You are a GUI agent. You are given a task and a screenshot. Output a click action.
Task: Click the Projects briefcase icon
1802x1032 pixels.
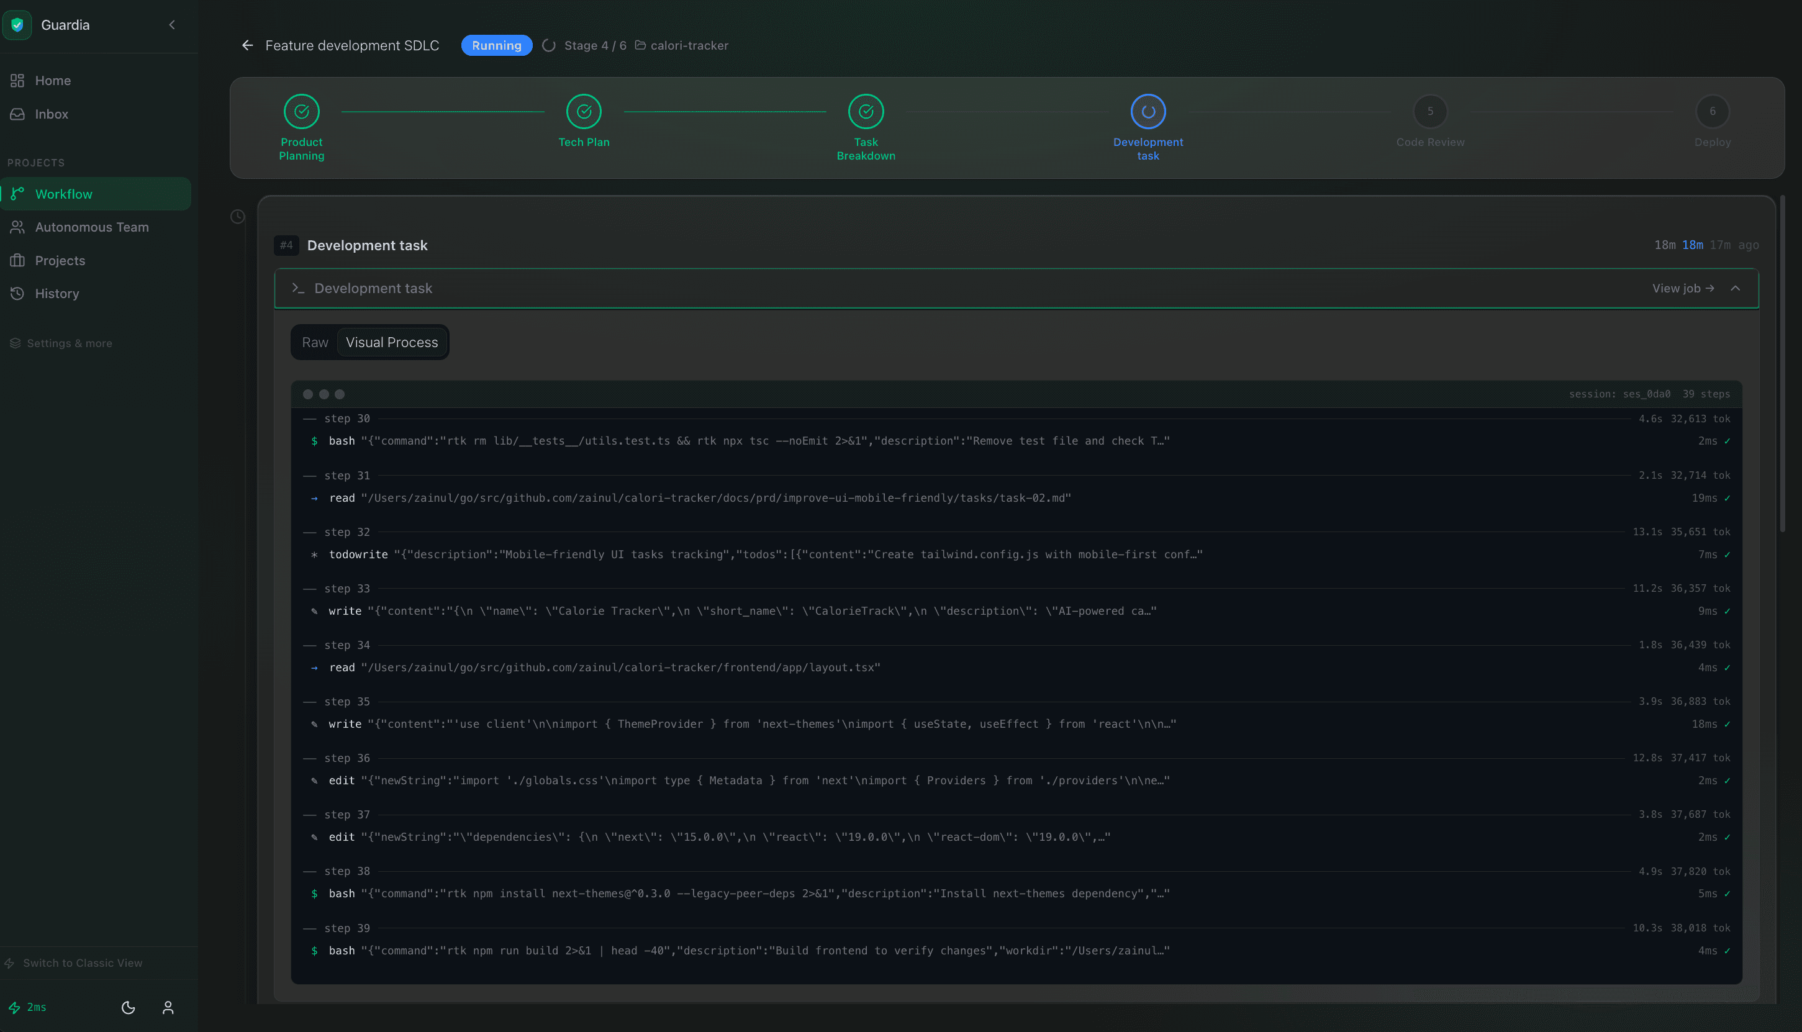coord(17,261)
